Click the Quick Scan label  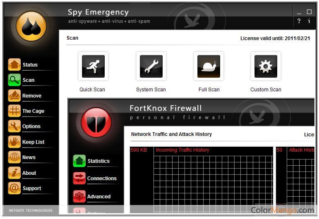92,90
